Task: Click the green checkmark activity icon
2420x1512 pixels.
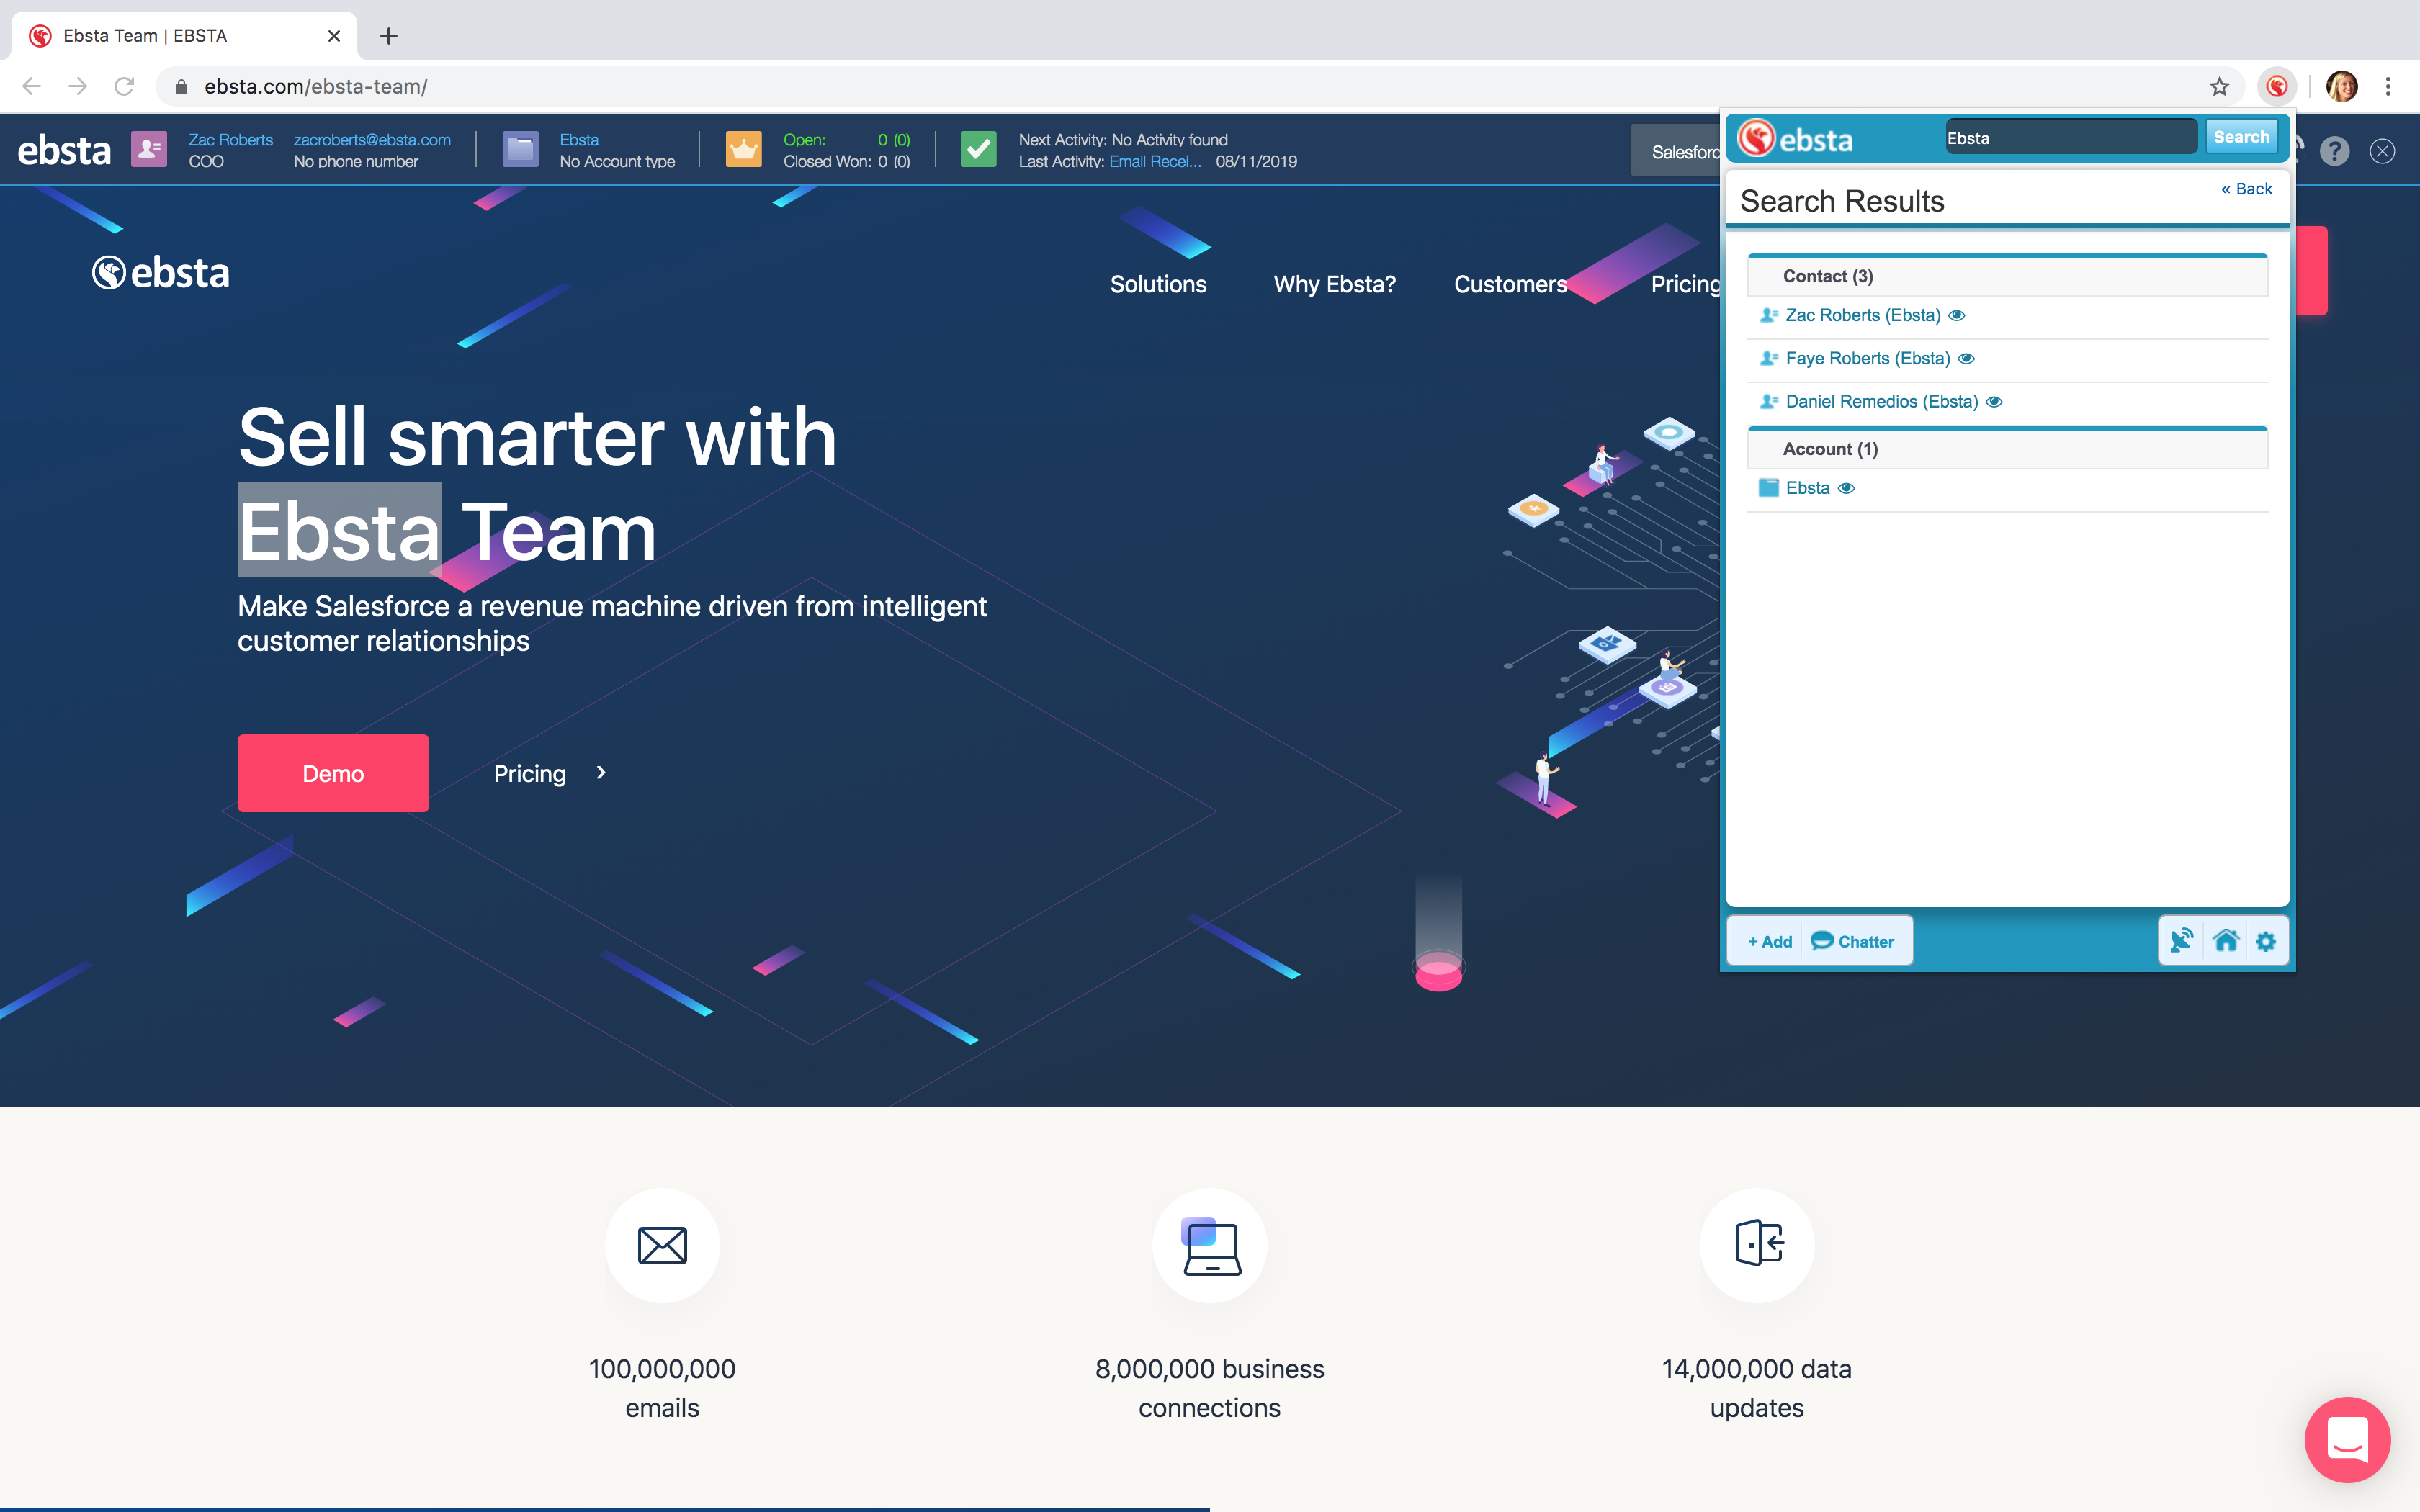Action: coord(978,150)
